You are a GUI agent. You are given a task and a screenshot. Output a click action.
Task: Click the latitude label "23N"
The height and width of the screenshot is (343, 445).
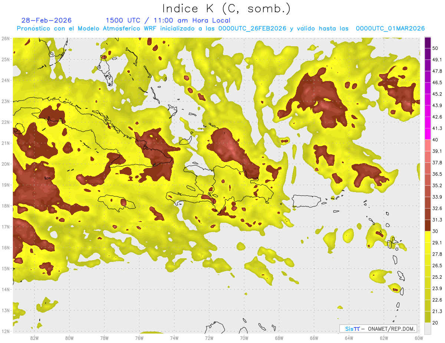5,101
